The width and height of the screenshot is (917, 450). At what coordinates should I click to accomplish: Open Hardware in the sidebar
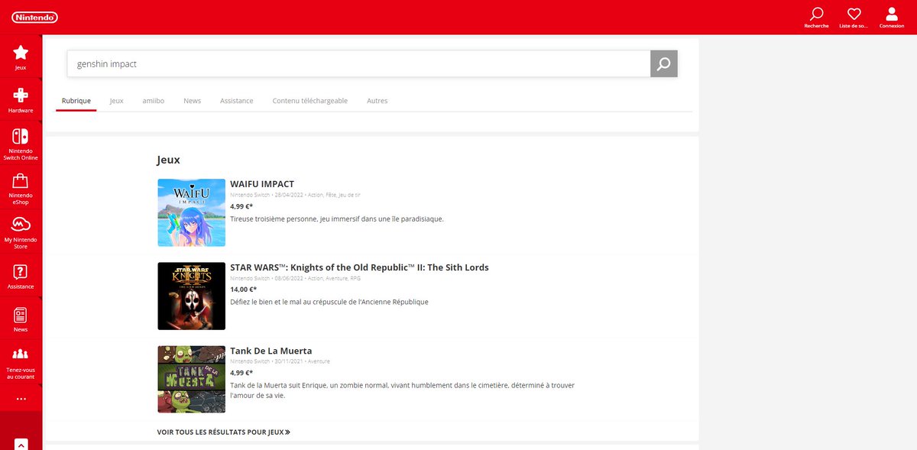point(21,99)
